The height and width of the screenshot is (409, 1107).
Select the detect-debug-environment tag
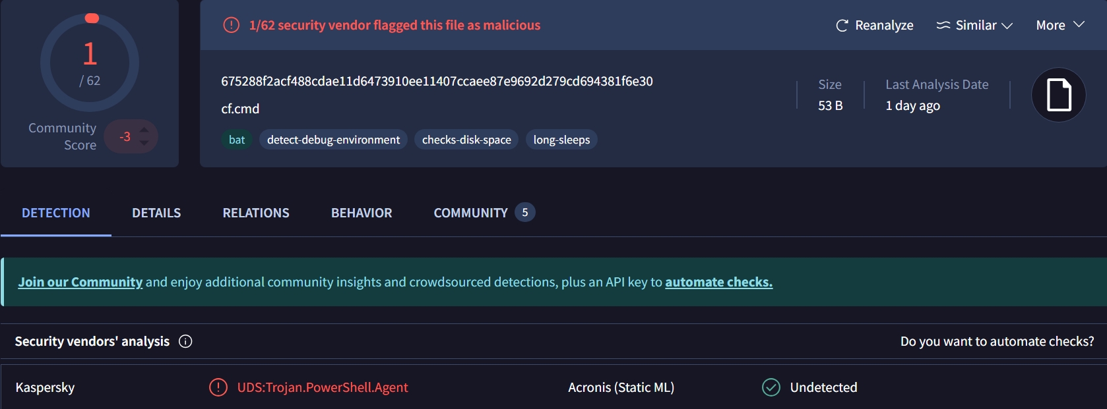333,140
